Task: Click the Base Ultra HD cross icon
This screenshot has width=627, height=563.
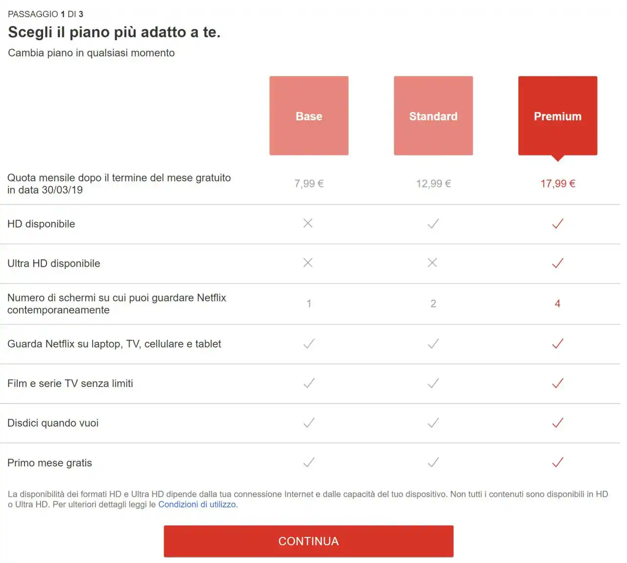Action: coord(308,263)
